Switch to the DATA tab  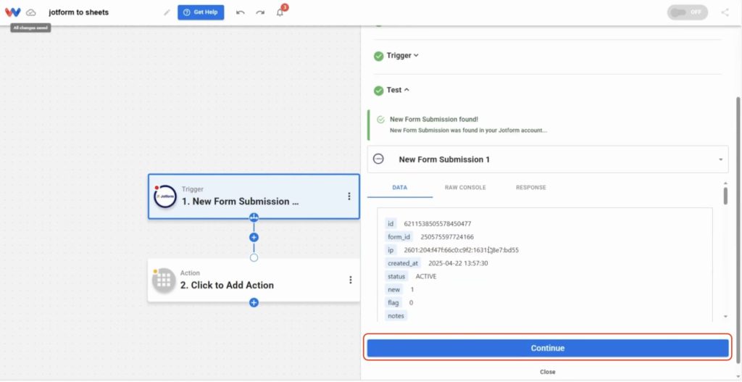pyautogui.click(x=400, y=188)
